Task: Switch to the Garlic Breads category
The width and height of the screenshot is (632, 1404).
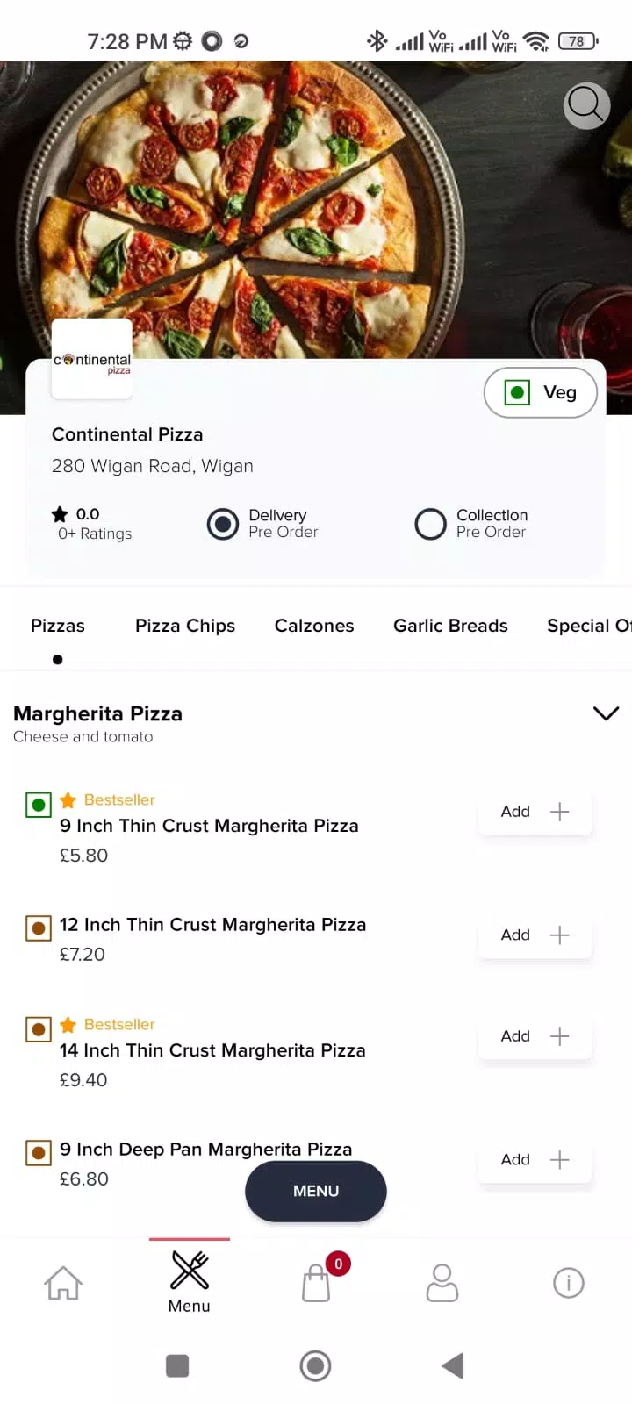Action: (x=450, y=626)
